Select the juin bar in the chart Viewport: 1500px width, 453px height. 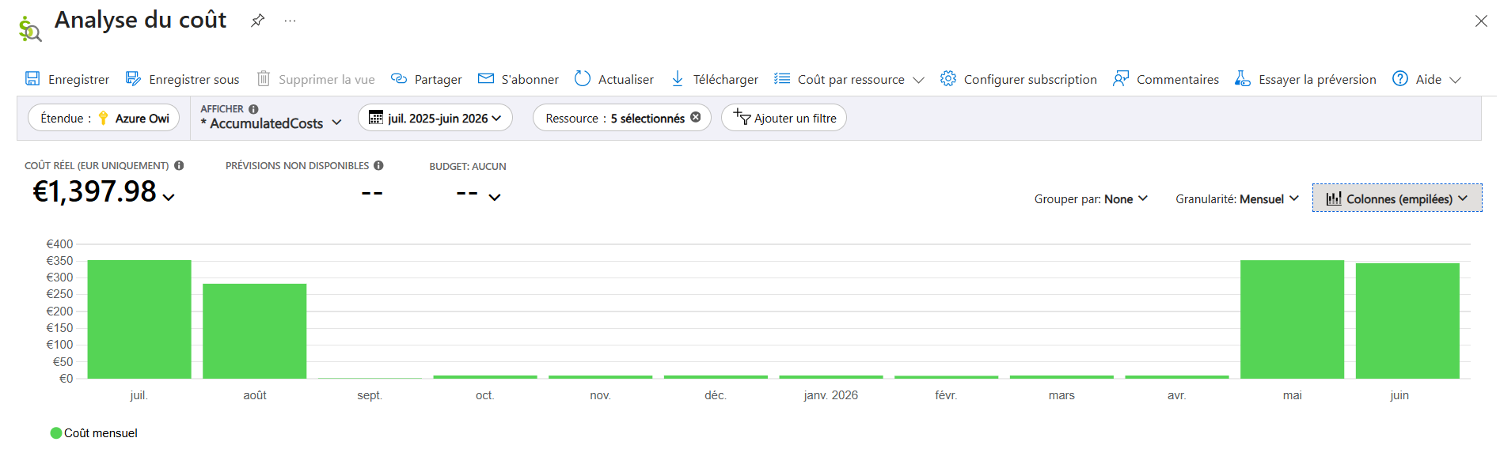coord(1407,321)
